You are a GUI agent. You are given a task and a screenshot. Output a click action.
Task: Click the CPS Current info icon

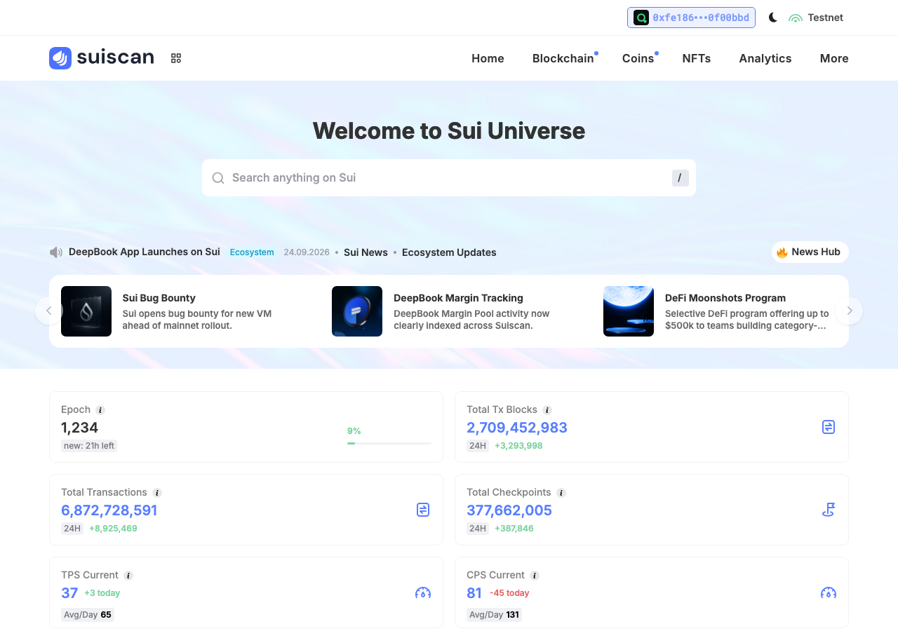[x=535, y=576]
